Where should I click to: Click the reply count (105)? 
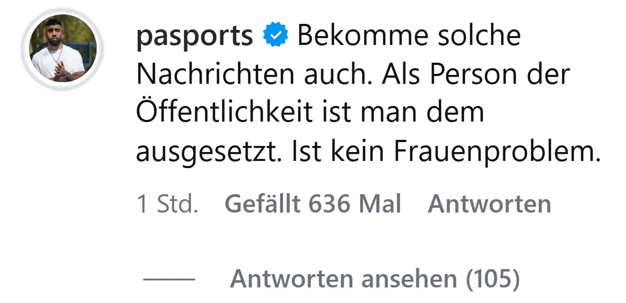coord(493,279)
